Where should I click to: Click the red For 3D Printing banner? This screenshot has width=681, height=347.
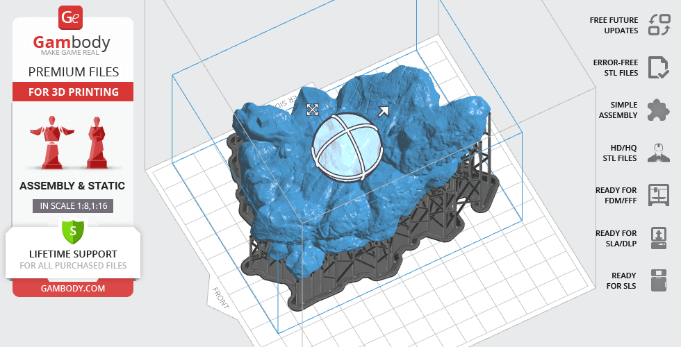click(x=72, y=92)
